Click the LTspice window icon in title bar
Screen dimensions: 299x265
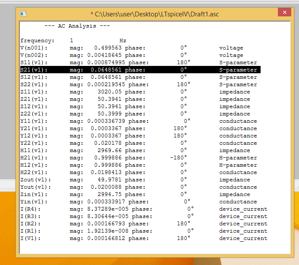[x=23, y=14]
